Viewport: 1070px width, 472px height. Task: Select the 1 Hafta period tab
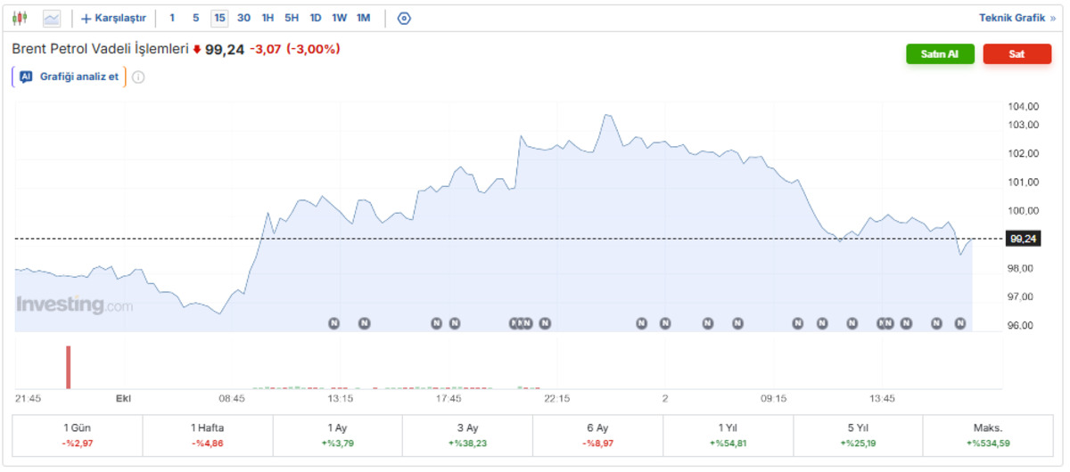208,435
